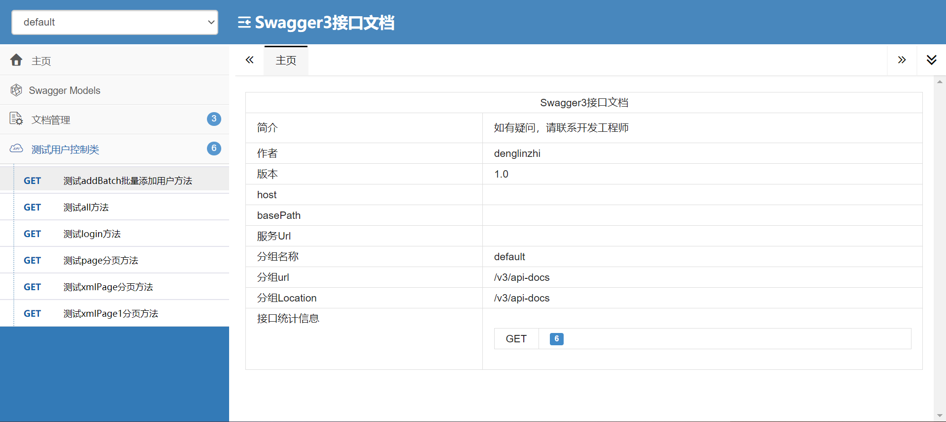The height and width of the screenshot is (422, 946).
Task: Click the author value denglinzhi
Action: 517,153
